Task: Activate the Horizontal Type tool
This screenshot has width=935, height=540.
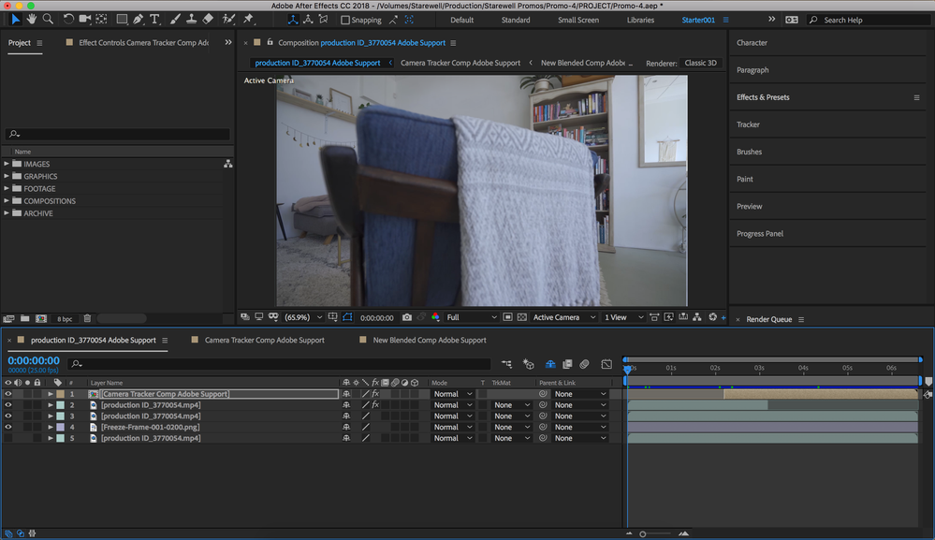Action: (x=155, y=19)
